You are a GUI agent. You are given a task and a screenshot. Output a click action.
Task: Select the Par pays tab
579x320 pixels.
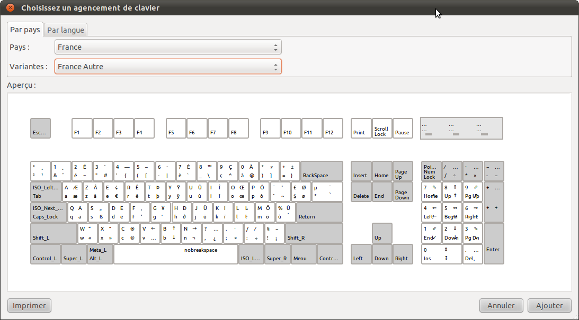pos(25,30)
